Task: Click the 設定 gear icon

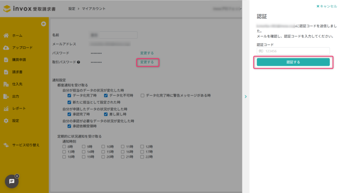Action: coord(6,121)
